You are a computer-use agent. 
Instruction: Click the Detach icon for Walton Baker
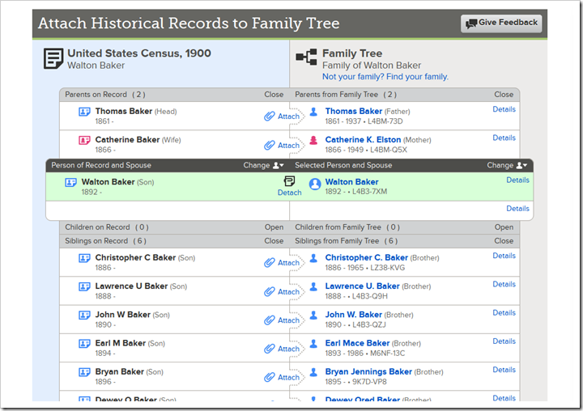pos(289,186)
